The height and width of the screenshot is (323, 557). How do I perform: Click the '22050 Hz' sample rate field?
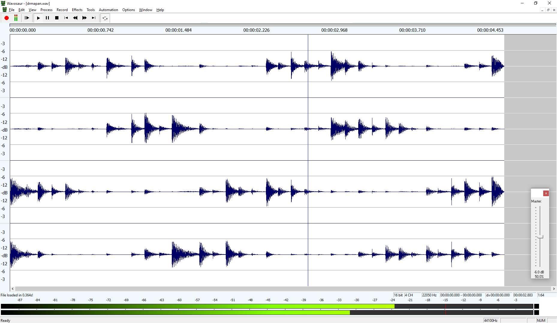pos(430,295)
